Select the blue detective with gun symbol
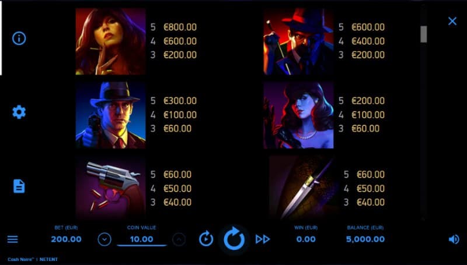 pos(110,115)
